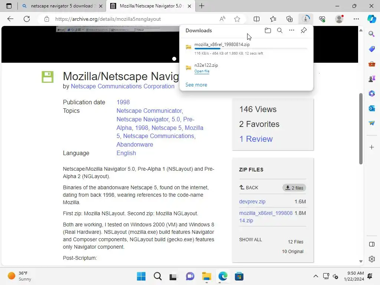Click mozilla_x86rel_19980814.zip link in ZIP FILES
Image resolution: width=380 pixels, height=285 pixels.
(x=266, y=217)
